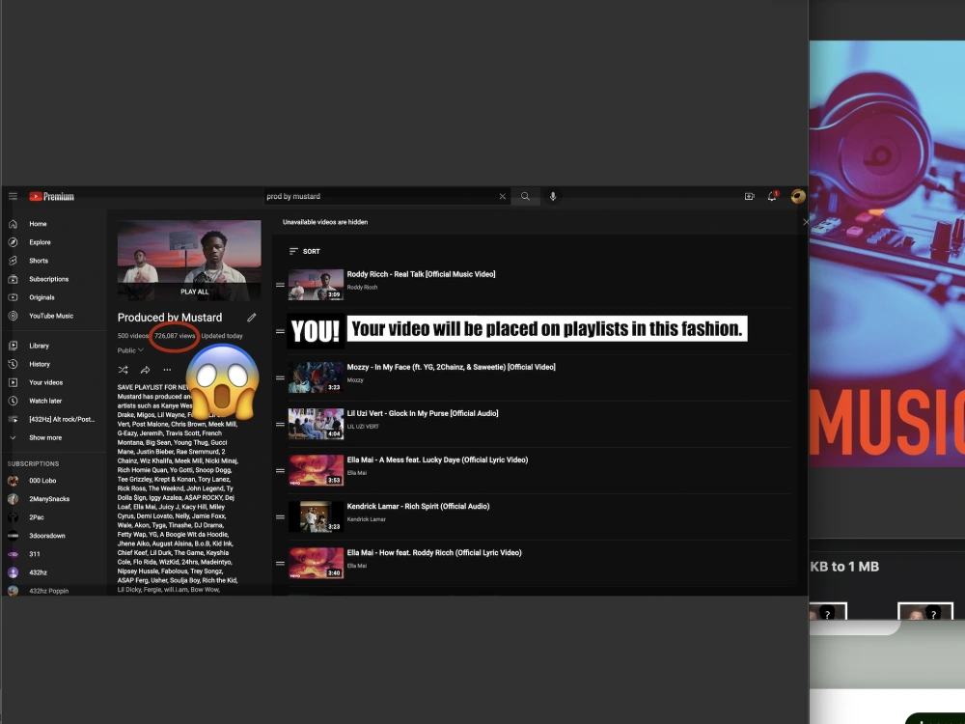Edit the playlist title with pencil icon
965x724 pixels.
pyautogui.click(x=252, y=318)
